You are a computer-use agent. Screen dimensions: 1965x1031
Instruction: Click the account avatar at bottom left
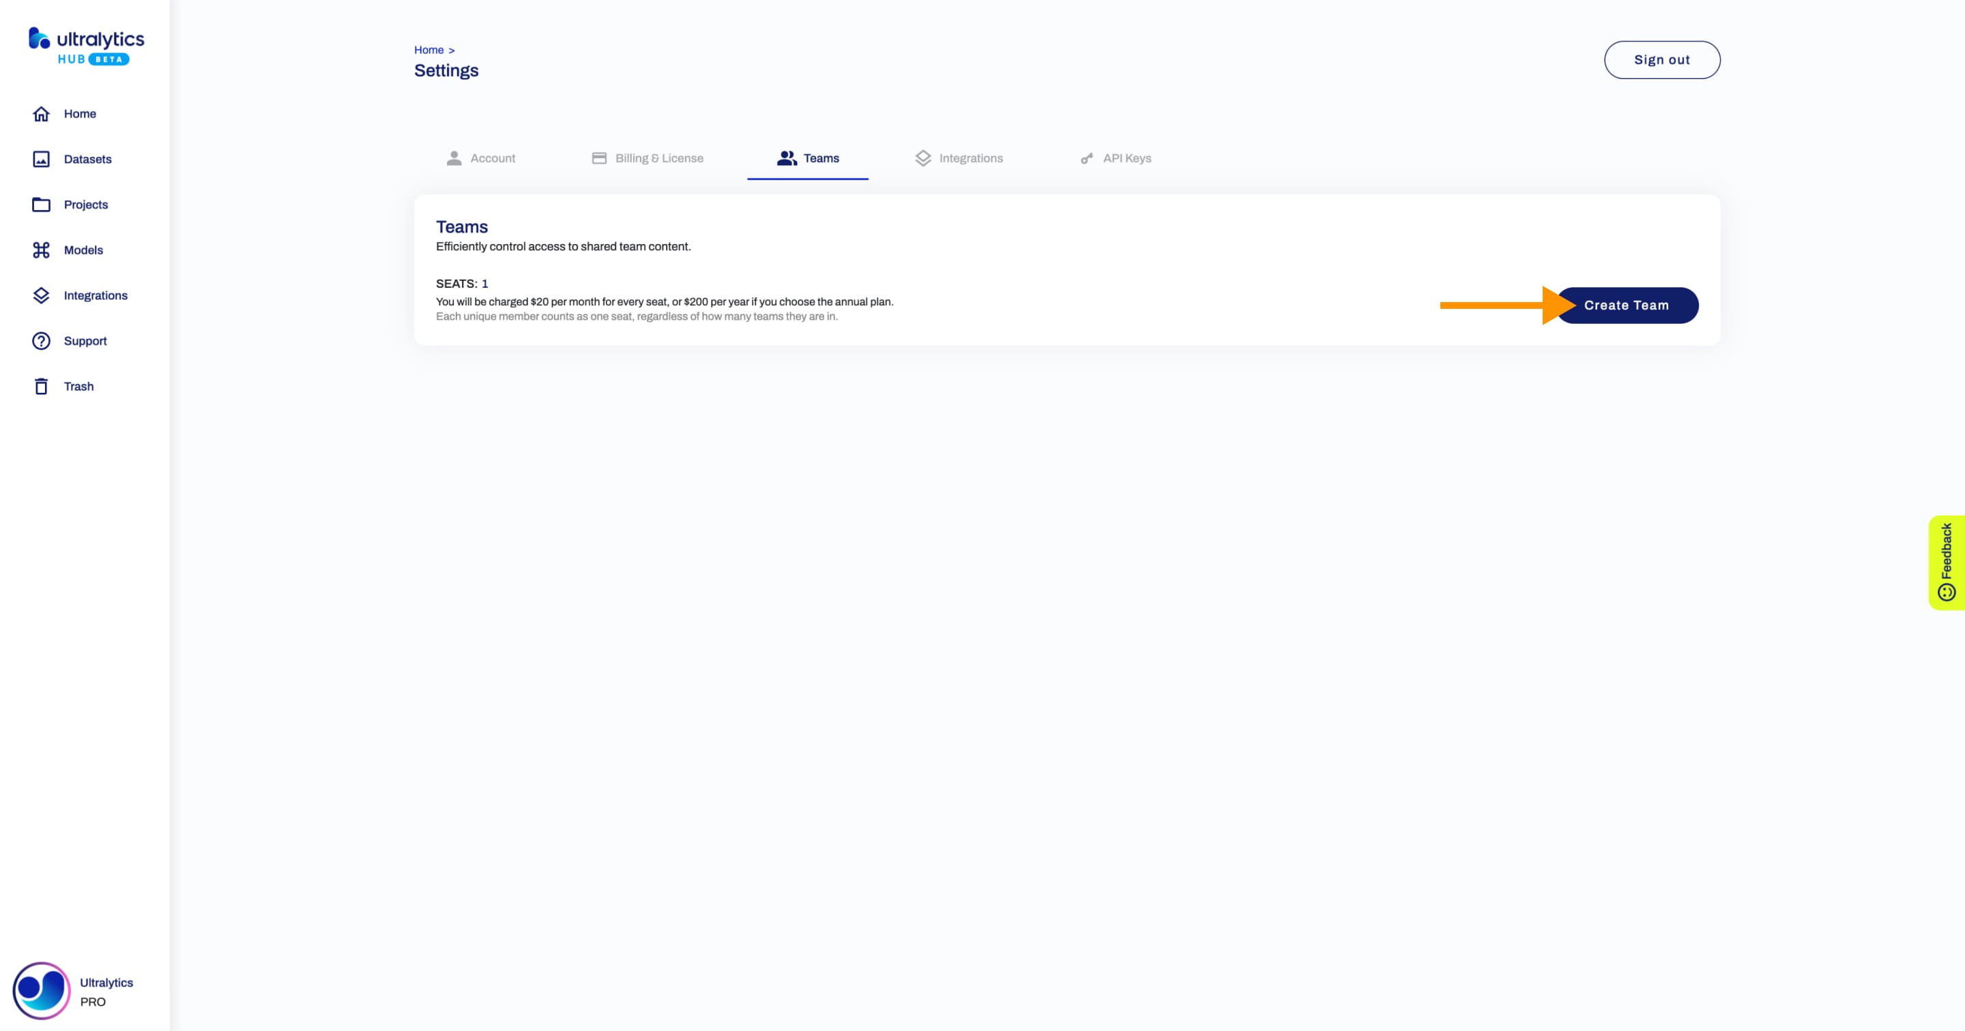pyautogui.click(x=40, y=991)
